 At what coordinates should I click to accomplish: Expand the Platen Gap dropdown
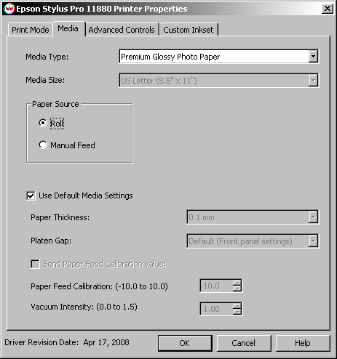313,241
